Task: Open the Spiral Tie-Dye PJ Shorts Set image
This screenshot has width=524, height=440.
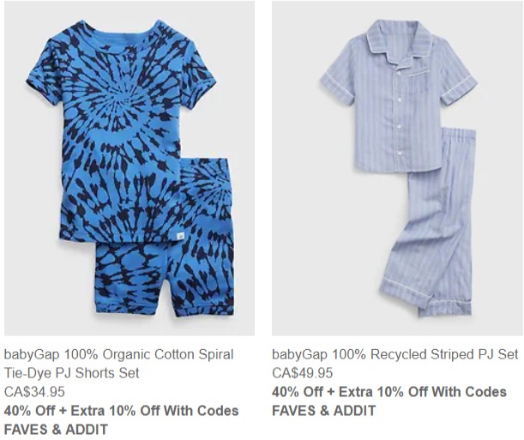Action: pos(129,168)
